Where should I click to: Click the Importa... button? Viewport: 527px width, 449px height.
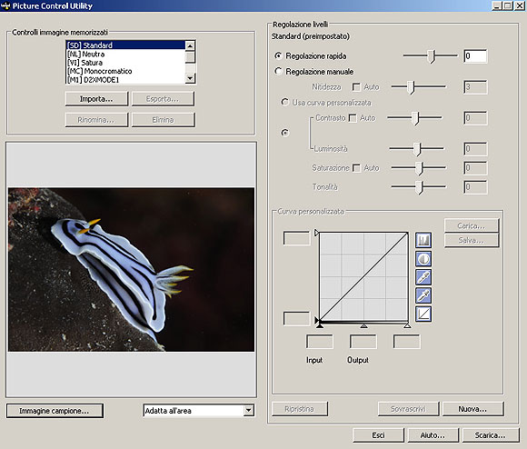click(96, 99)
